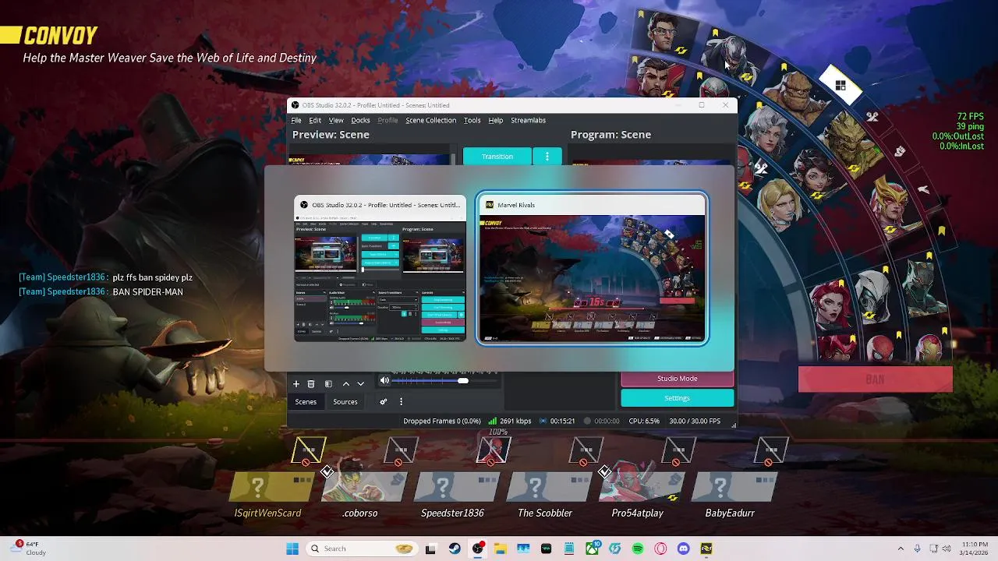Open Discord from the taskbar

pyautogui.click(x=684, y=549)
